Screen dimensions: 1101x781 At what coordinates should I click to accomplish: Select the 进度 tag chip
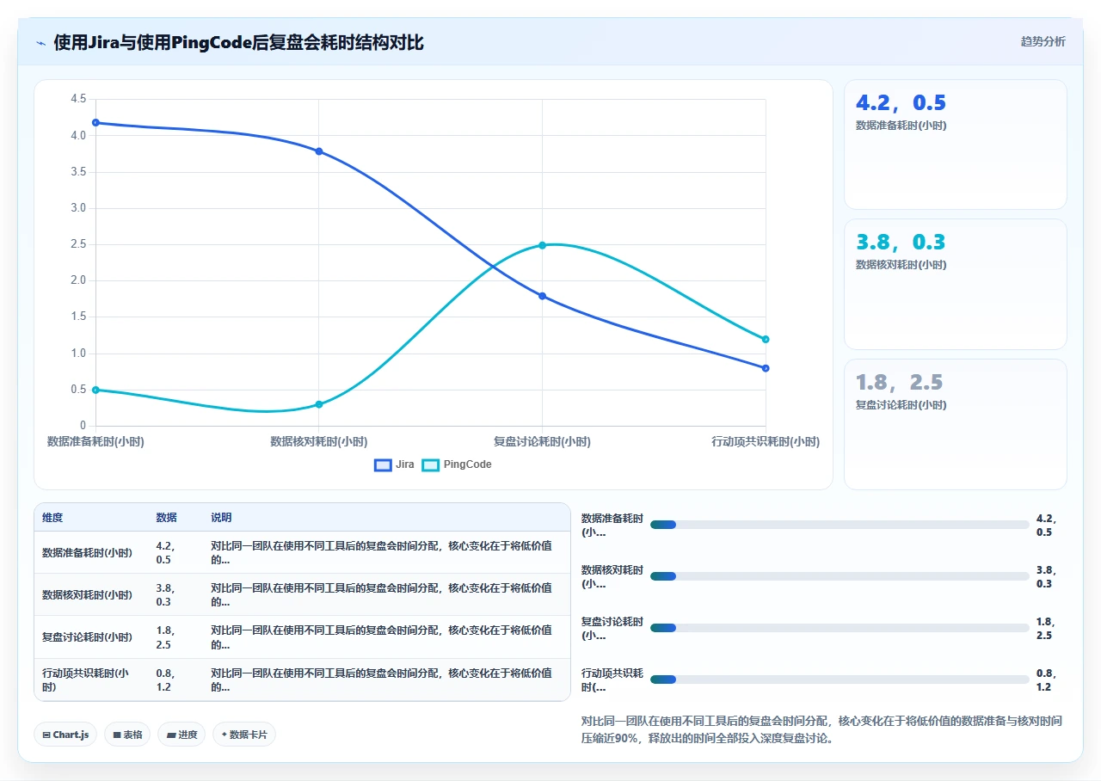click(181, 735)
